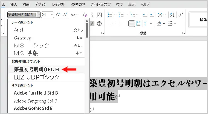Clear all formatting with the eraser A icon
Screen dimensions: 208x114
(x=85, y=15)
